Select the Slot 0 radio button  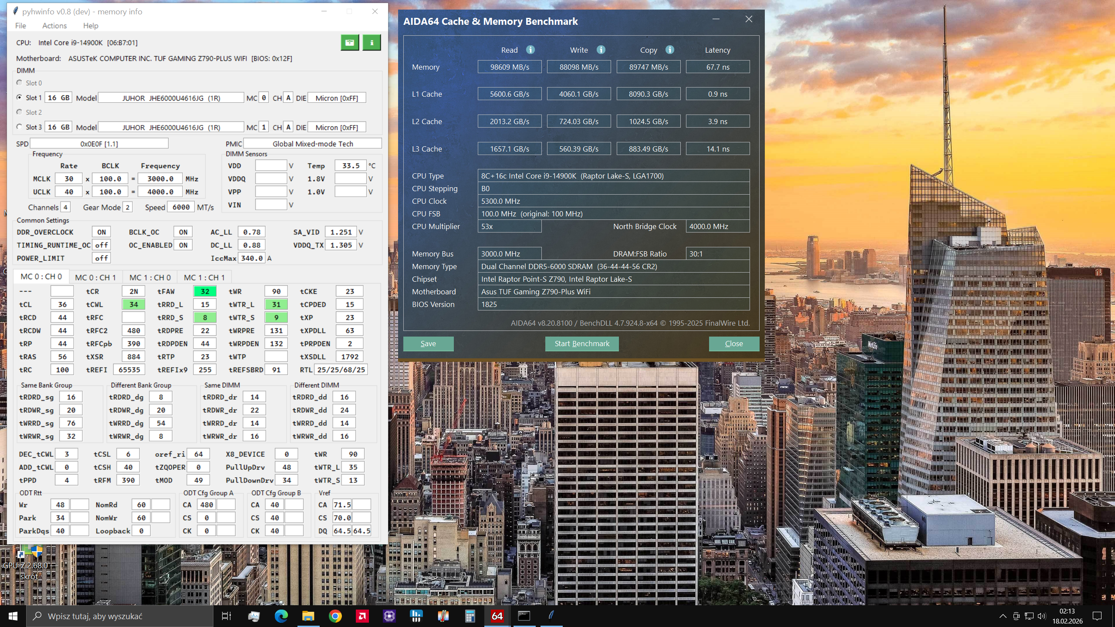[x=19, y=83]
